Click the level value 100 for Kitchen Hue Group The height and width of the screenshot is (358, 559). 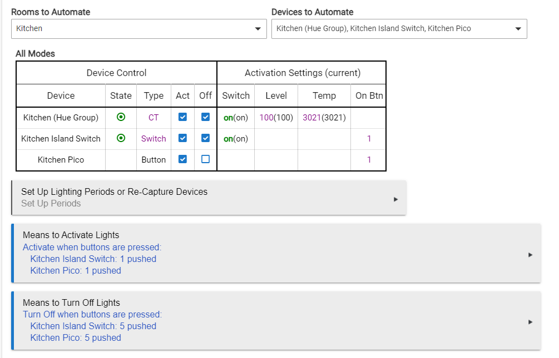tap(266, 118)
